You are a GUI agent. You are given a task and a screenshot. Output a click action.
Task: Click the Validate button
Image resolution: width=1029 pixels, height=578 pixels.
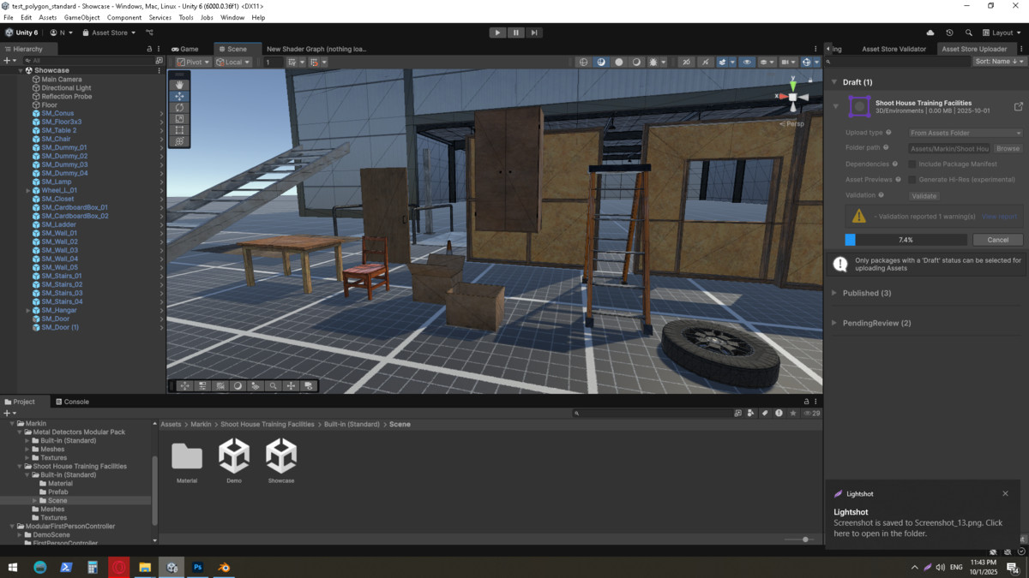(924, 196)
